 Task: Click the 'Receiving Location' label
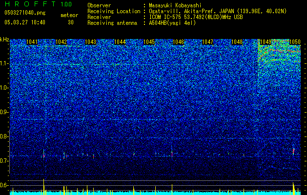point(114,11)
